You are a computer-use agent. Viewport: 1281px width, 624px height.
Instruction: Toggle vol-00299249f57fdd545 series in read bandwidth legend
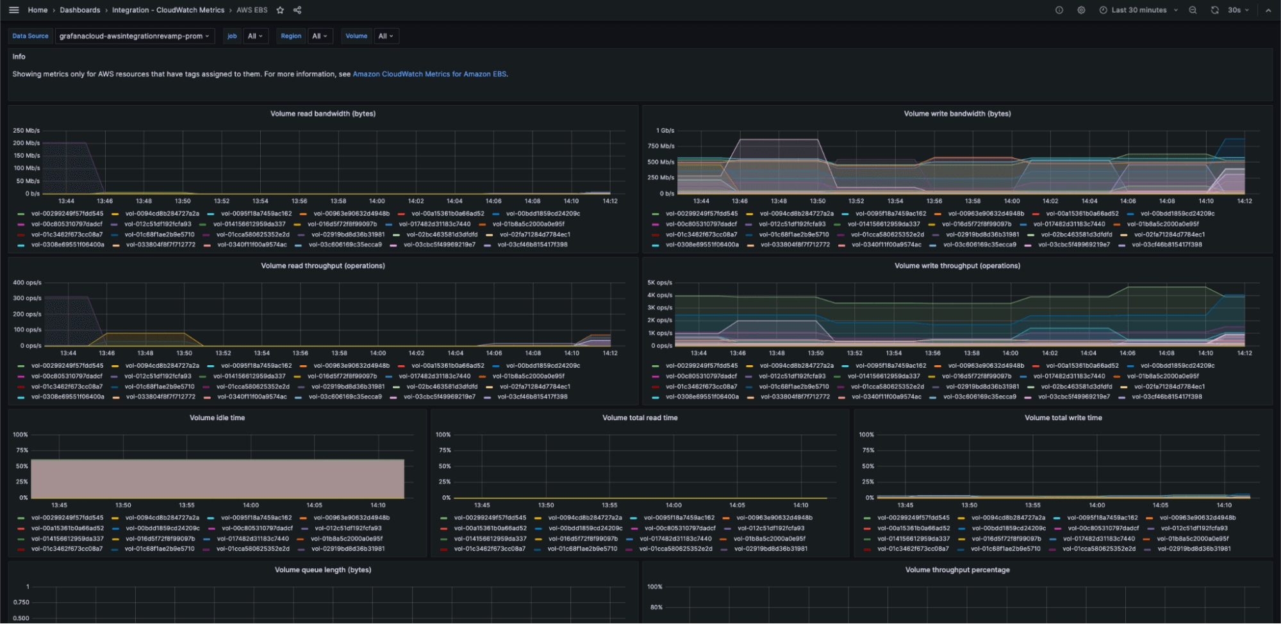[67, 214]
